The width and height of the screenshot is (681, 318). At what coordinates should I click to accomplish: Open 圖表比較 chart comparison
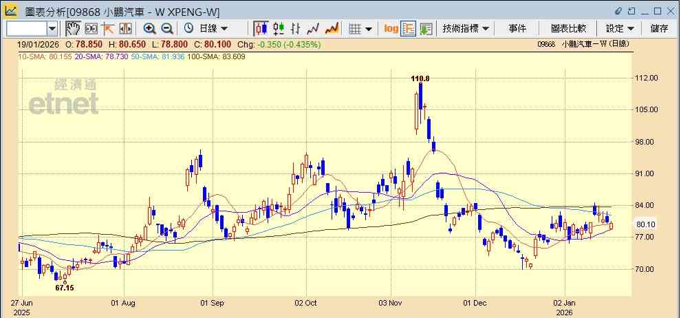click(x=568, y=29)
